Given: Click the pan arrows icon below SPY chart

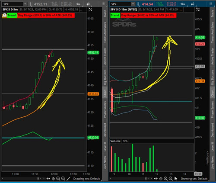Looking at the screenshot, I should (156, 179).
